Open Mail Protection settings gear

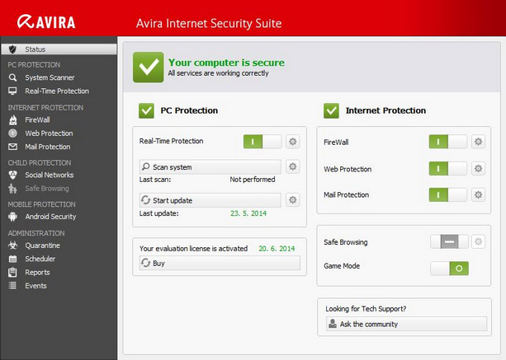pos(477,195)
